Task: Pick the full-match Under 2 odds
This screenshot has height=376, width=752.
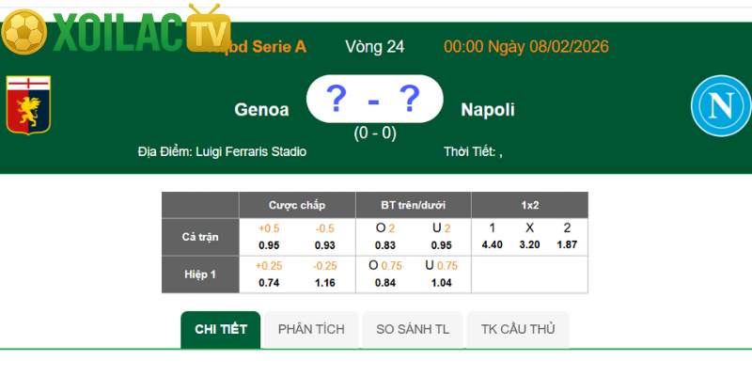Action: (x=442, y=237)
